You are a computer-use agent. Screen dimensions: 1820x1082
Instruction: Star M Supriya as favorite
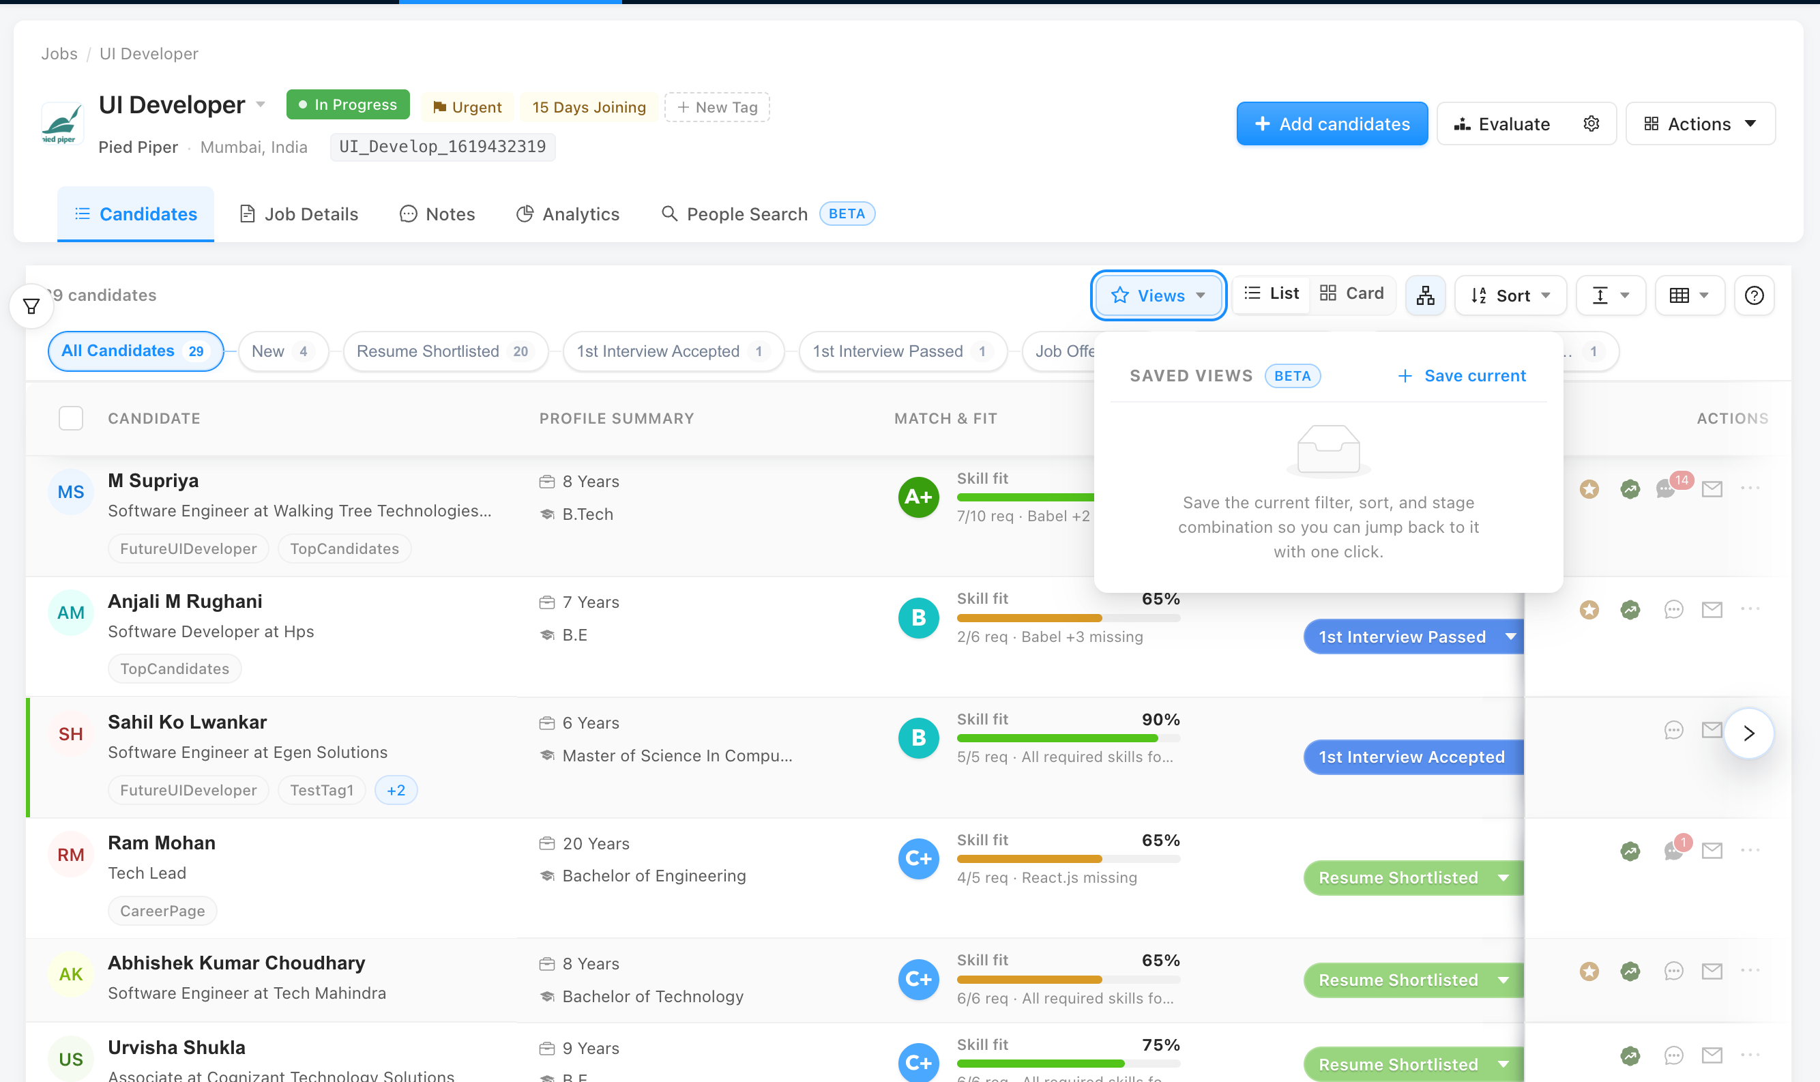coord(1589,488)
